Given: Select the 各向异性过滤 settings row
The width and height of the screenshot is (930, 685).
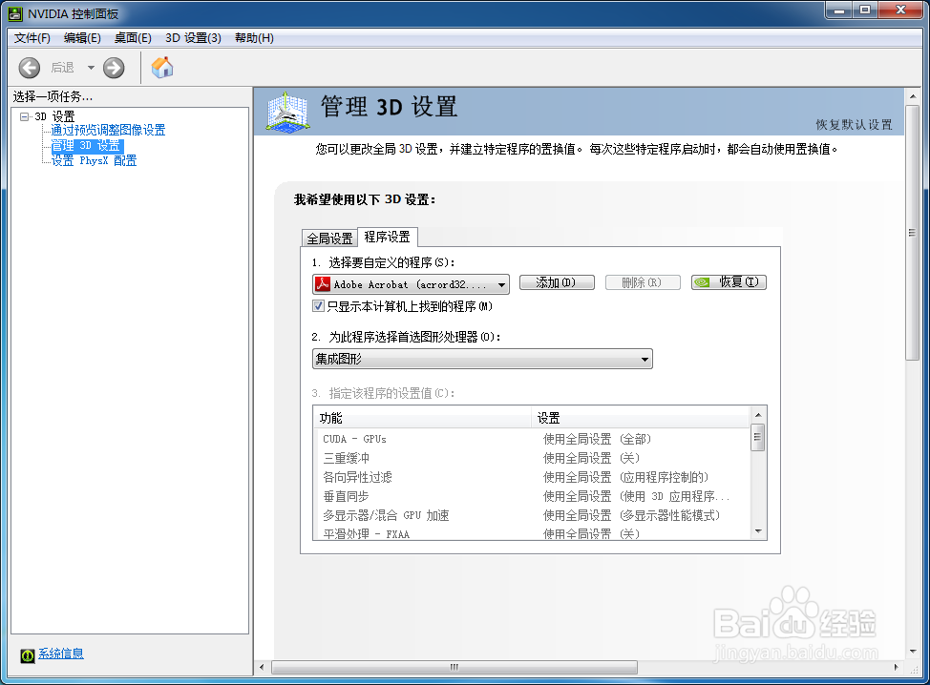Looking at the screenshot, I should click(532, 477).
